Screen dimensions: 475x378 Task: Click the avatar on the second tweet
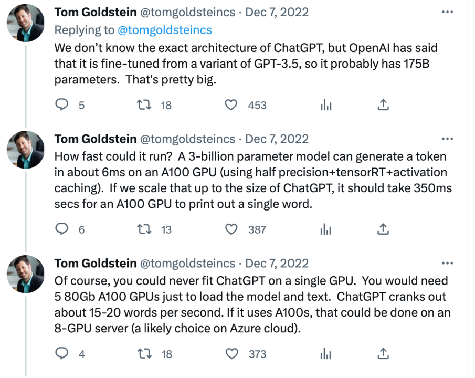click(26, 149)
